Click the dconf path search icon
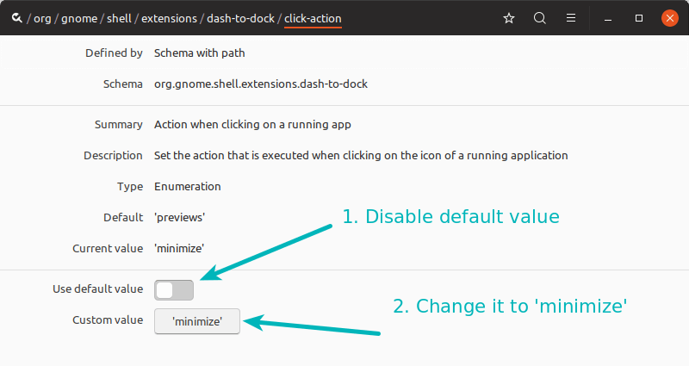The height and width of the screenshot is (366, 689). click(x=16, y=18)
